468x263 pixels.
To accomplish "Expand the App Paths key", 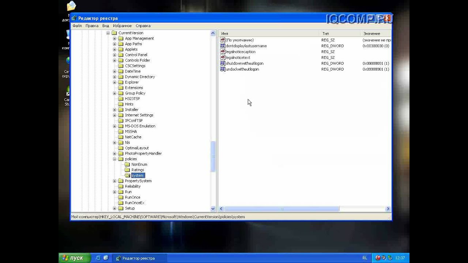I will 114,44.
